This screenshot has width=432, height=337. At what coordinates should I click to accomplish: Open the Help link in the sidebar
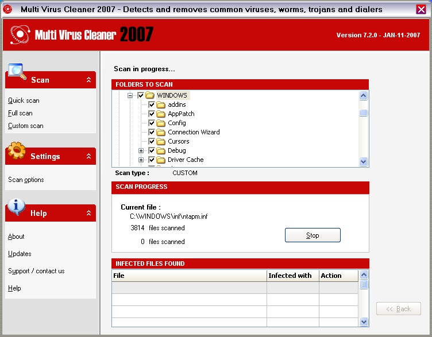(14, 288)
